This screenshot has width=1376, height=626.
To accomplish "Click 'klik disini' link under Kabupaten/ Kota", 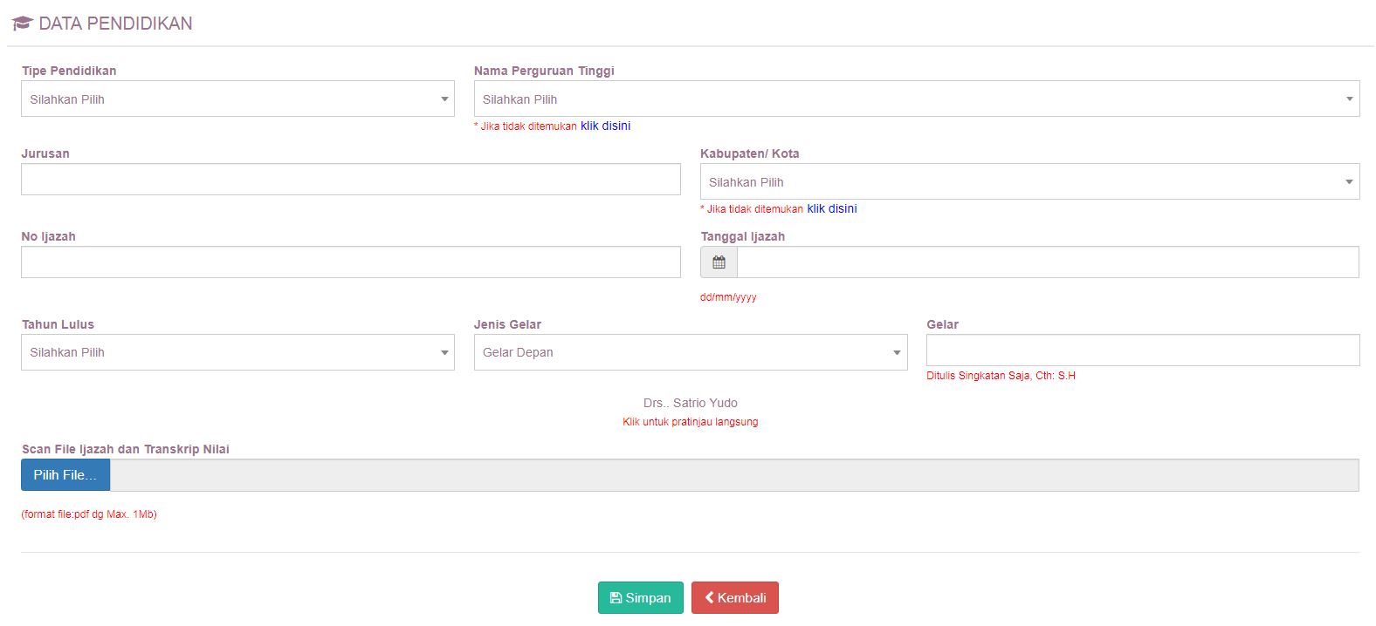I will click(x=831, y=208).
